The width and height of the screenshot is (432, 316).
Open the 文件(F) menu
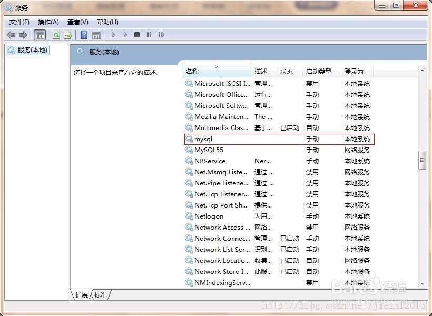point(19,22)
